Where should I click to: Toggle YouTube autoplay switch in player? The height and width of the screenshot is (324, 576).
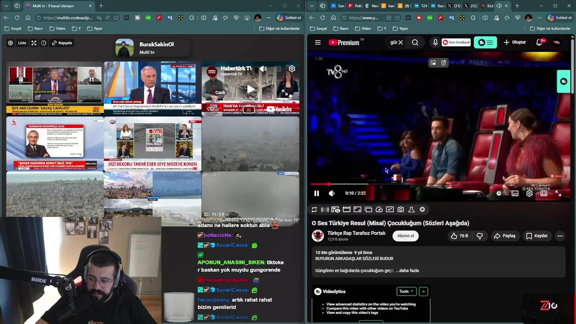(x=499, y=193)
